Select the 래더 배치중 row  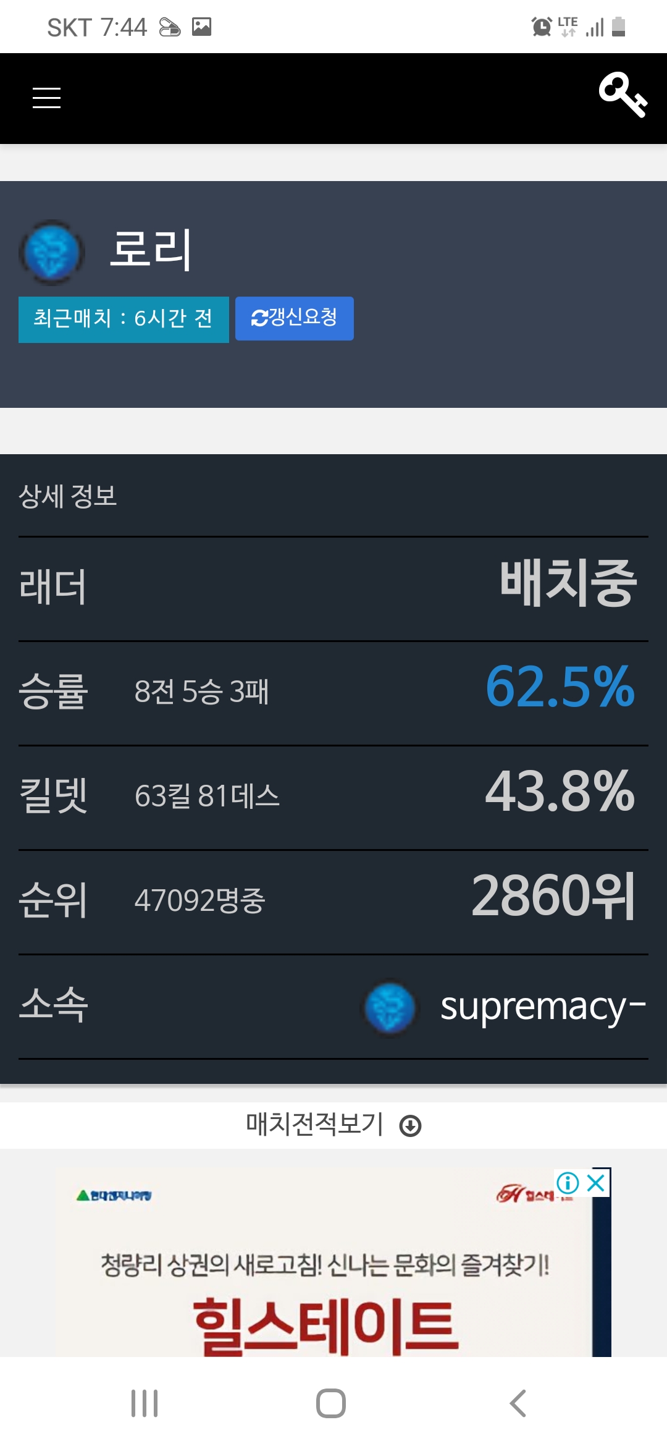click(333, 588)
